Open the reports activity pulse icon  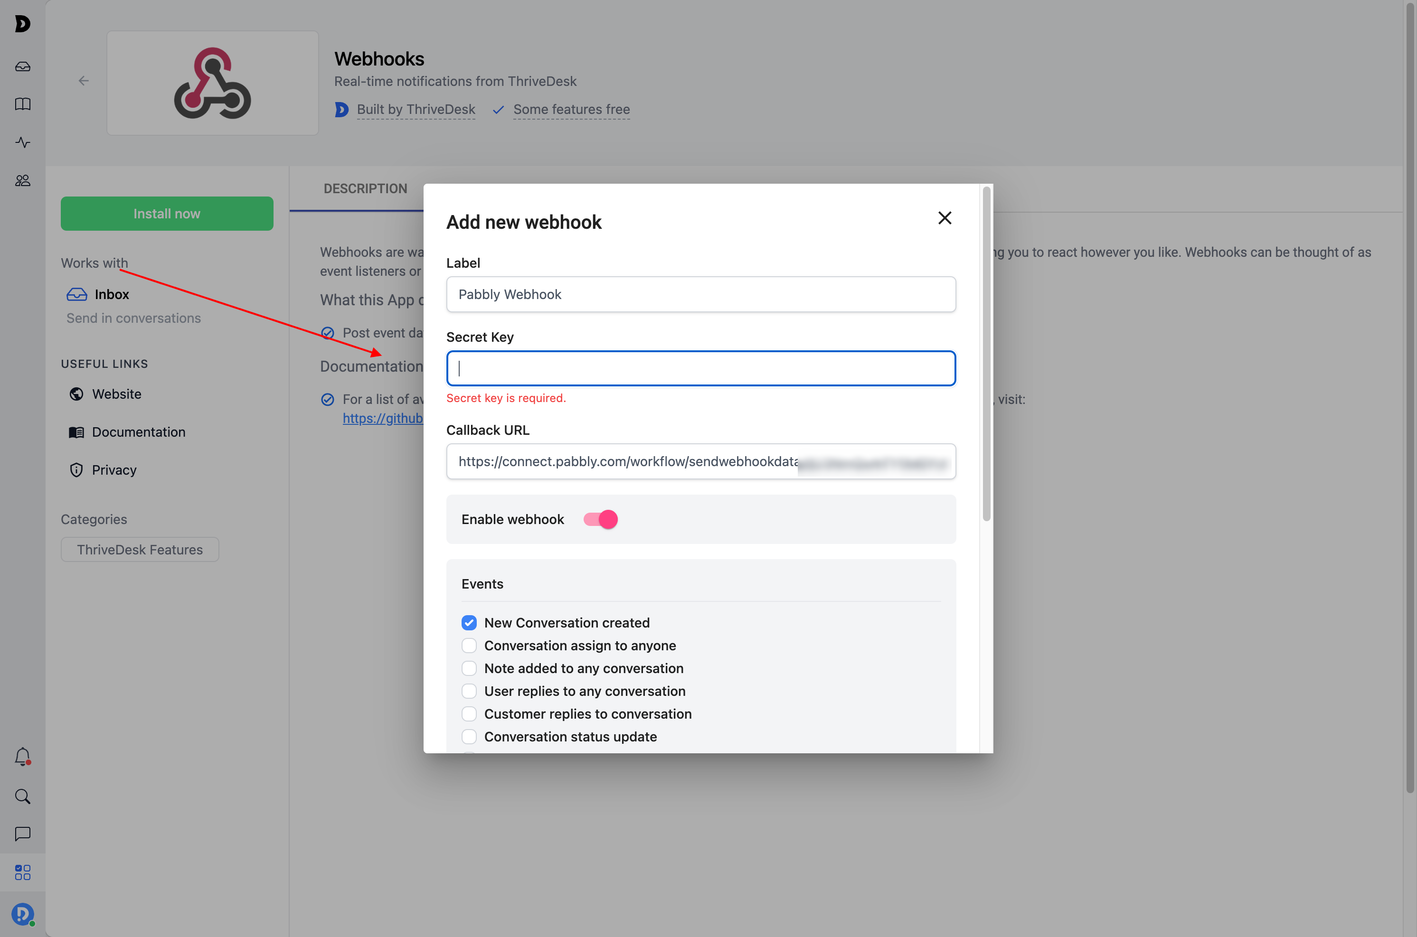23,142
